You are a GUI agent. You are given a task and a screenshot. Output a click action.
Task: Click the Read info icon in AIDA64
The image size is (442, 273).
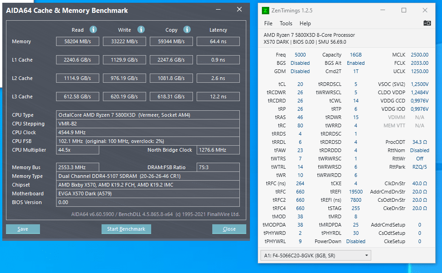(x=93, y=29)
